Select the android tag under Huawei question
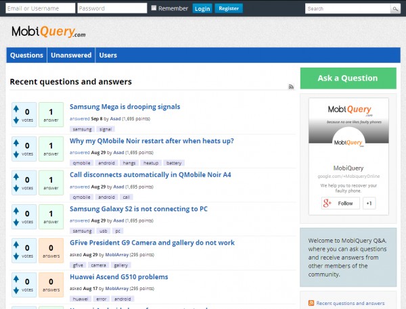Screen dimensions: 406x309 coord(122,298)
